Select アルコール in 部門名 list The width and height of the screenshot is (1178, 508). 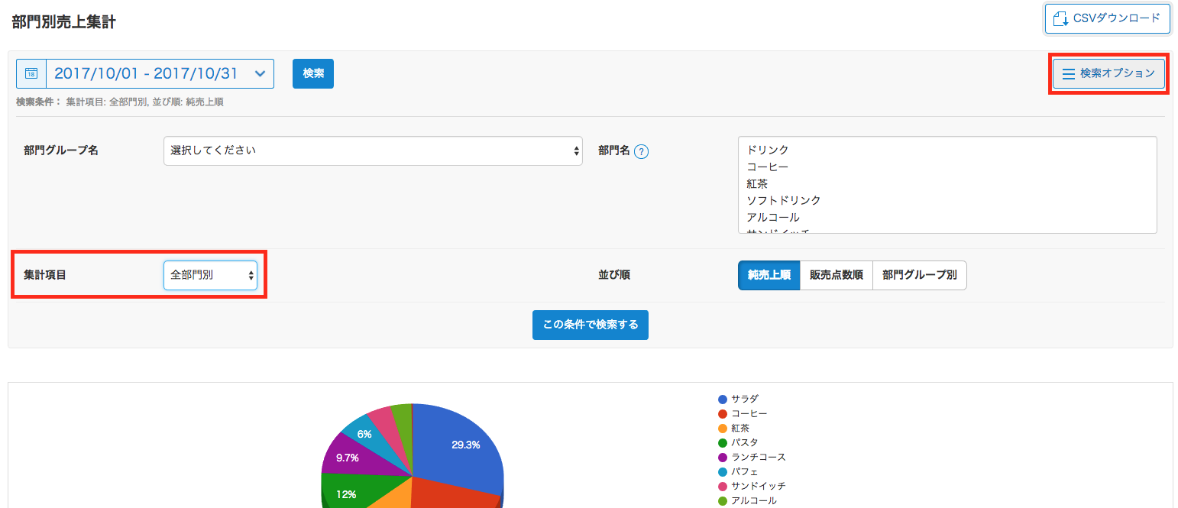point(773,217)
